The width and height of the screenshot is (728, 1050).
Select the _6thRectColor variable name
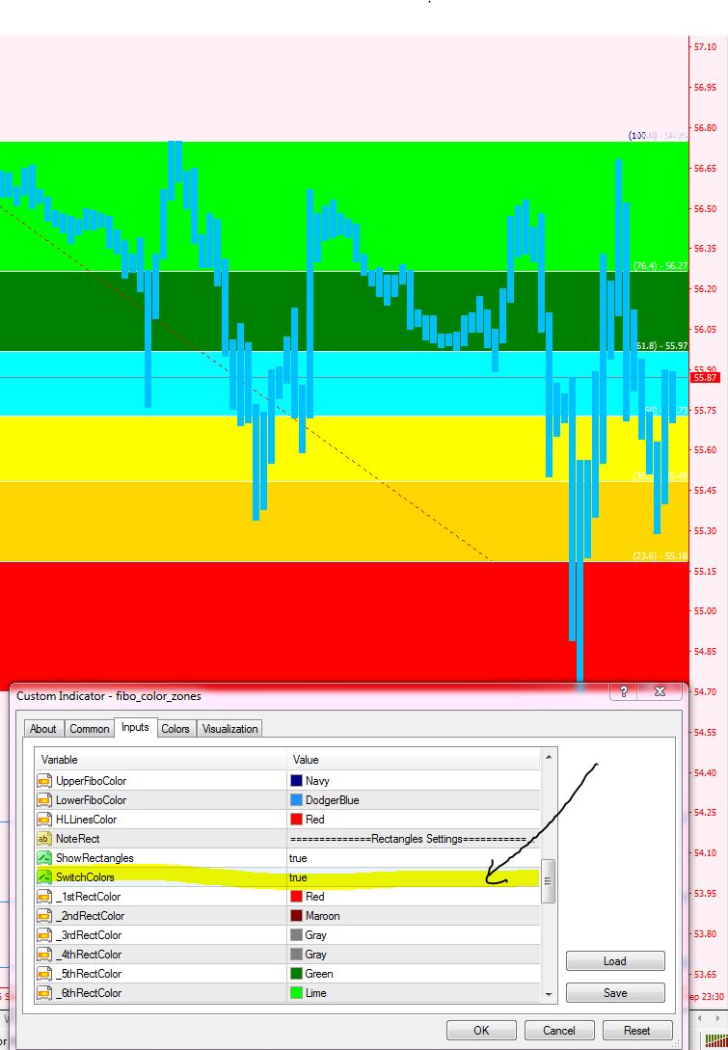[89, 993]
